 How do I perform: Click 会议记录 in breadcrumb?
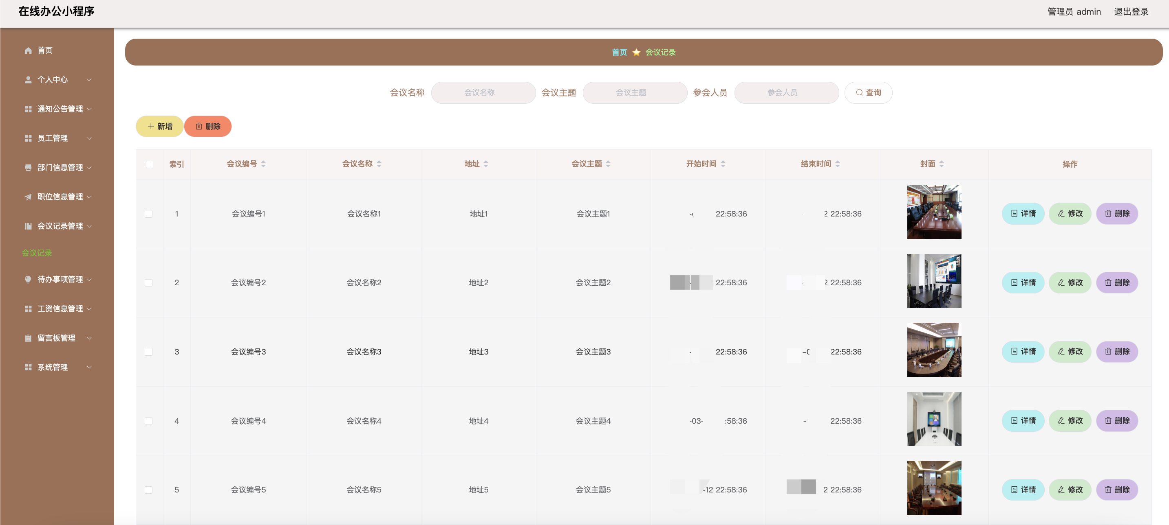[x=660, y=52]
